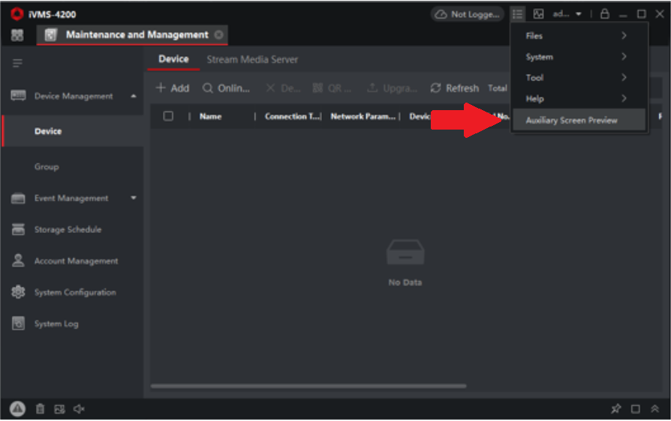Open the control panel grid icon
The width and height of the screenshot is (671, 421).
pyautogui.click(x=17, y=35)
